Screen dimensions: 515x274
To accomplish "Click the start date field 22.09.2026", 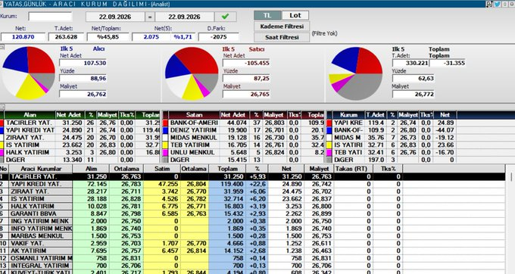I will (115, 17).
